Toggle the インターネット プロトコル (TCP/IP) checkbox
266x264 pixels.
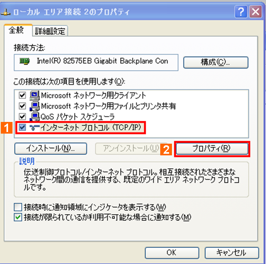22,127
